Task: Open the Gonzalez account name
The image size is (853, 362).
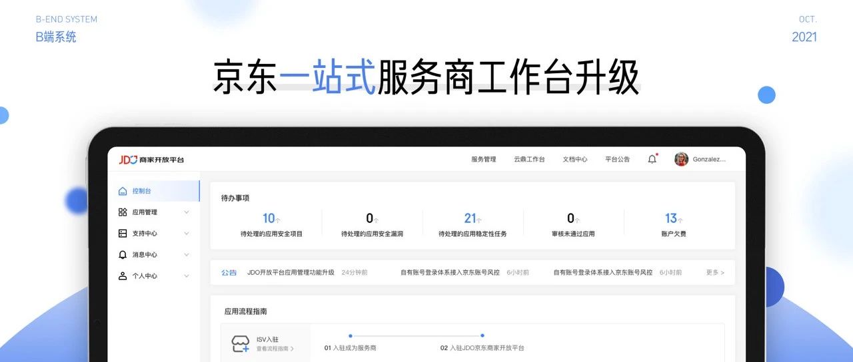Action: (x=709, y=160)
